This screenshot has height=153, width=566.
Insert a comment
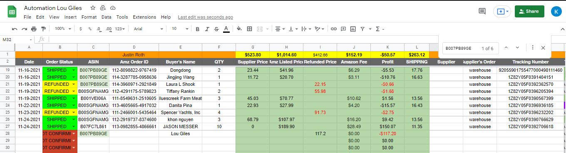click(343, 29)
